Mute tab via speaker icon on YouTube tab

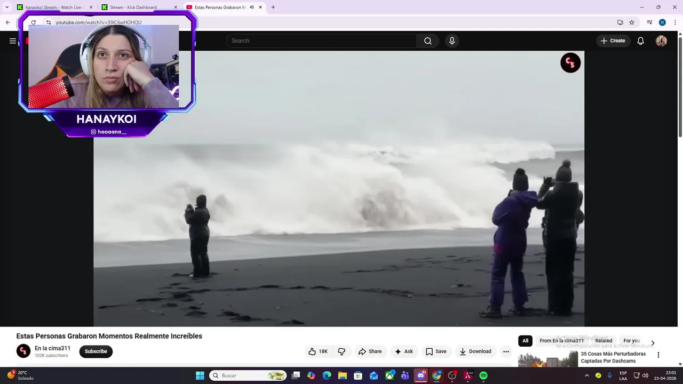pyautogui.click(x=251, y=7)
